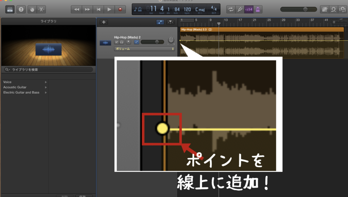Select the Hip-Hop (Madu) 2.3 region header
The height and width of the screenshot is (197, 348).
262,29
